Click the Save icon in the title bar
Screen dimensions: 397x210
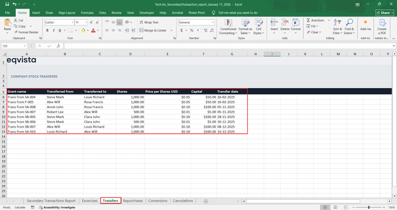point(6,4)
